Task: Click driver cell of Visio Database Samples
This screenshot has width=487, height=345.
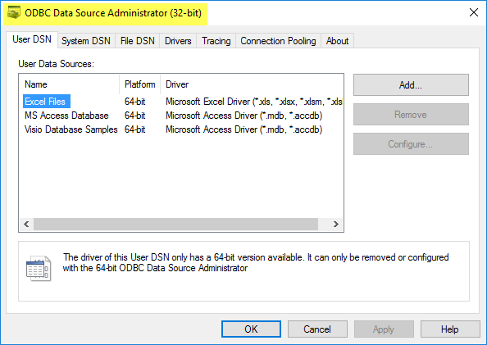Action: click(243, 129)
